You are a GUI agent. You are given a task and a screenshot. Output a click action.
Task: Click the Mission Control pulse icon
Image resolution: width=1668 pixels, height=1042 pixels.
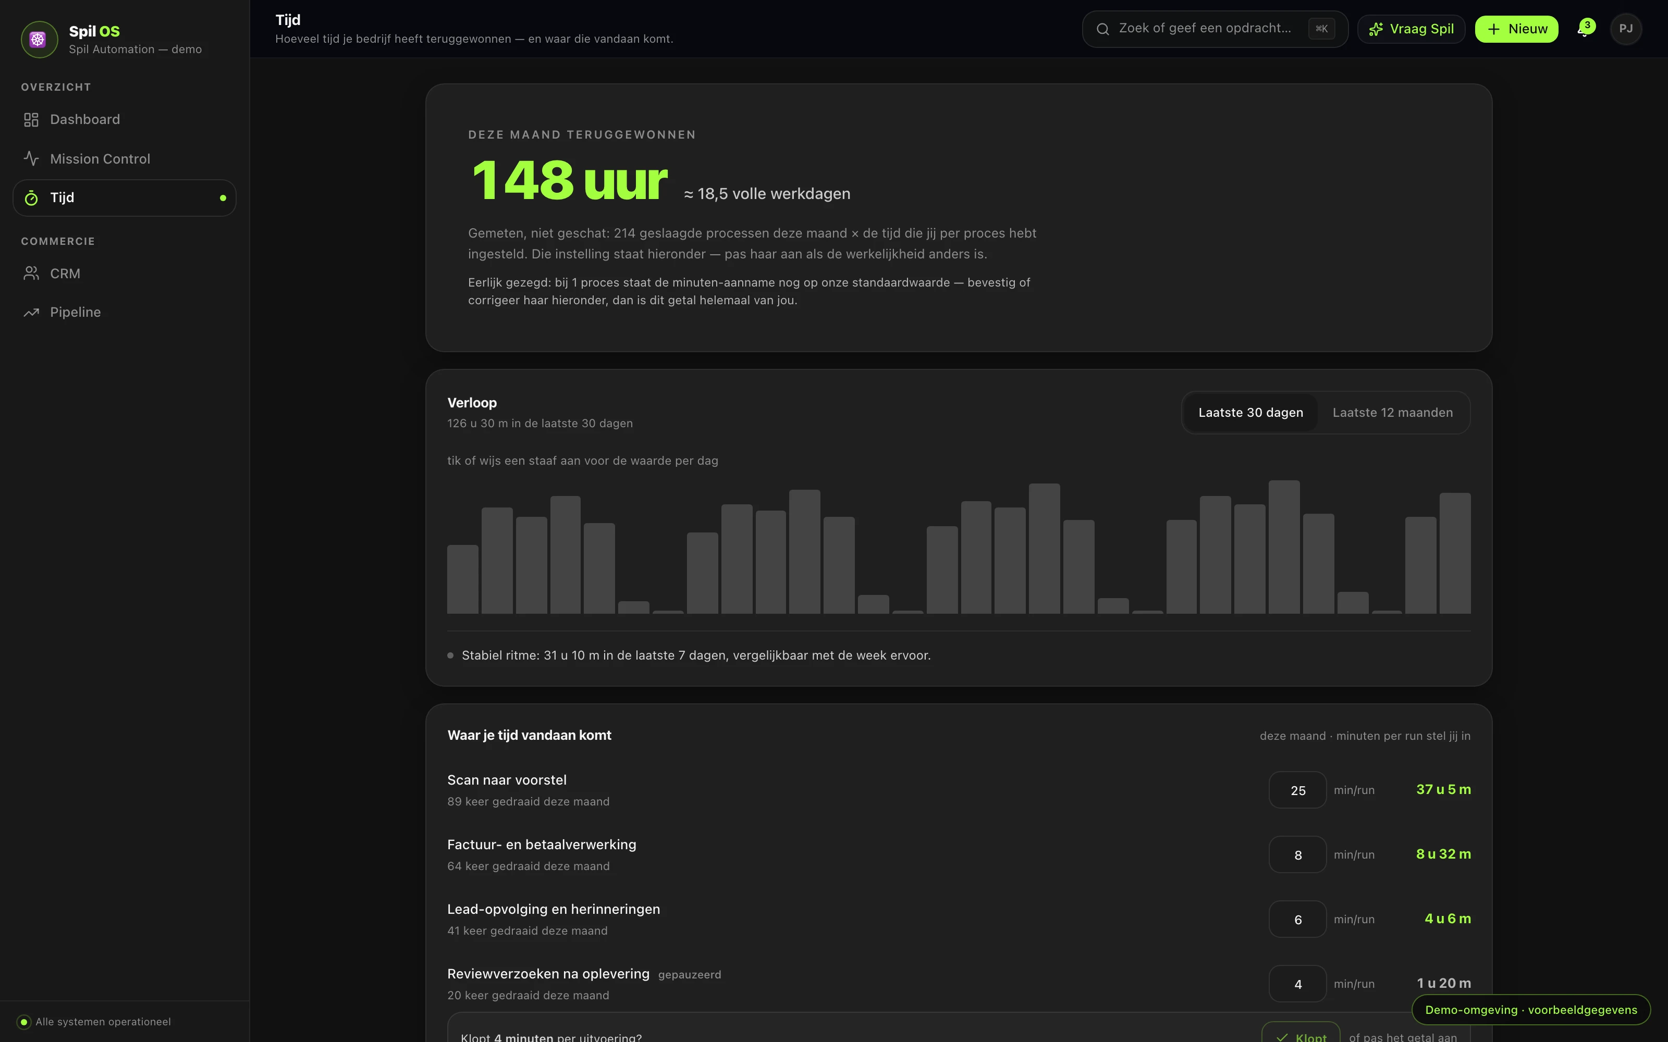pos(31,158)
